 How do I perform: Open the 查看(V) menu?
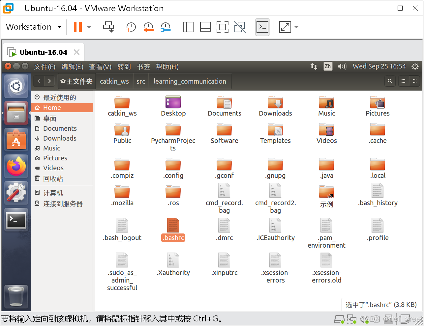coord(100,67)
